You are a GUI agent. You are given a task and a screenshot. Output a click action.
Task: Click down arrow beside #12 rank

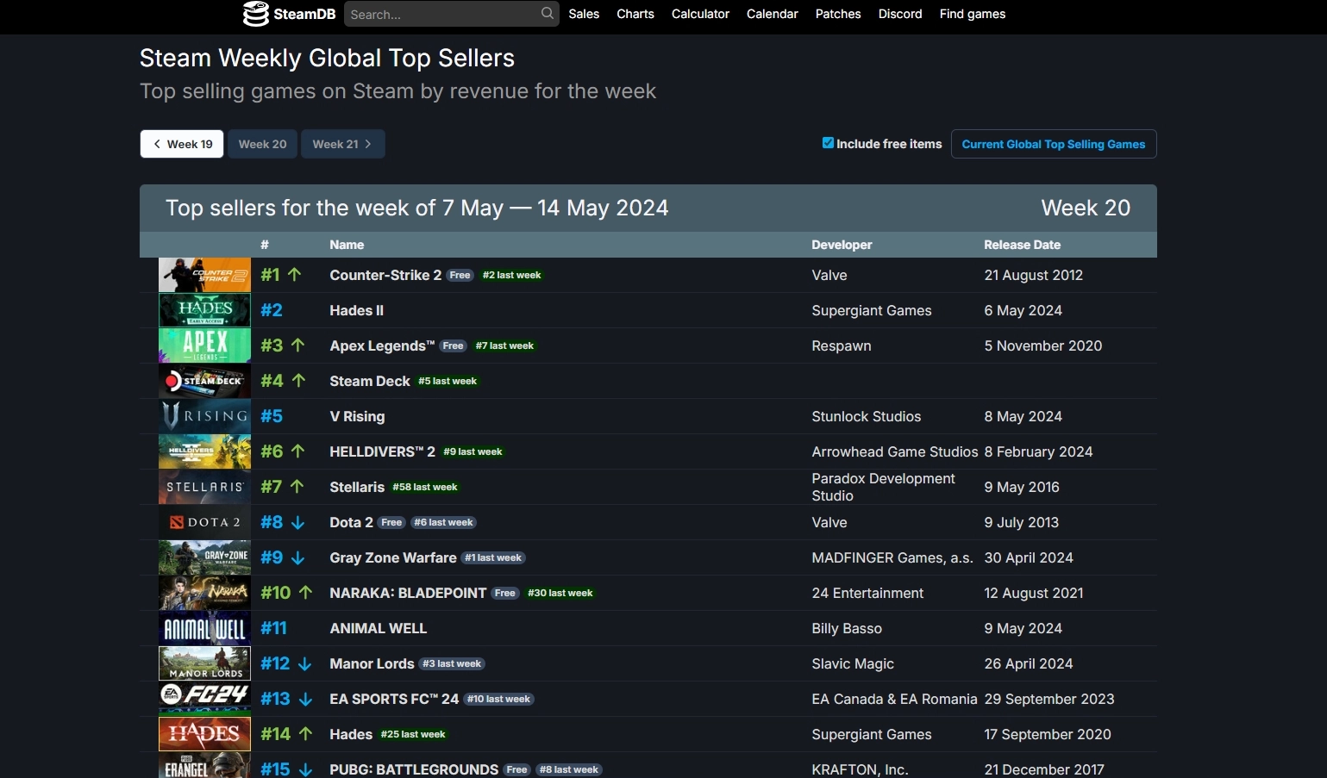coord(304,664)
